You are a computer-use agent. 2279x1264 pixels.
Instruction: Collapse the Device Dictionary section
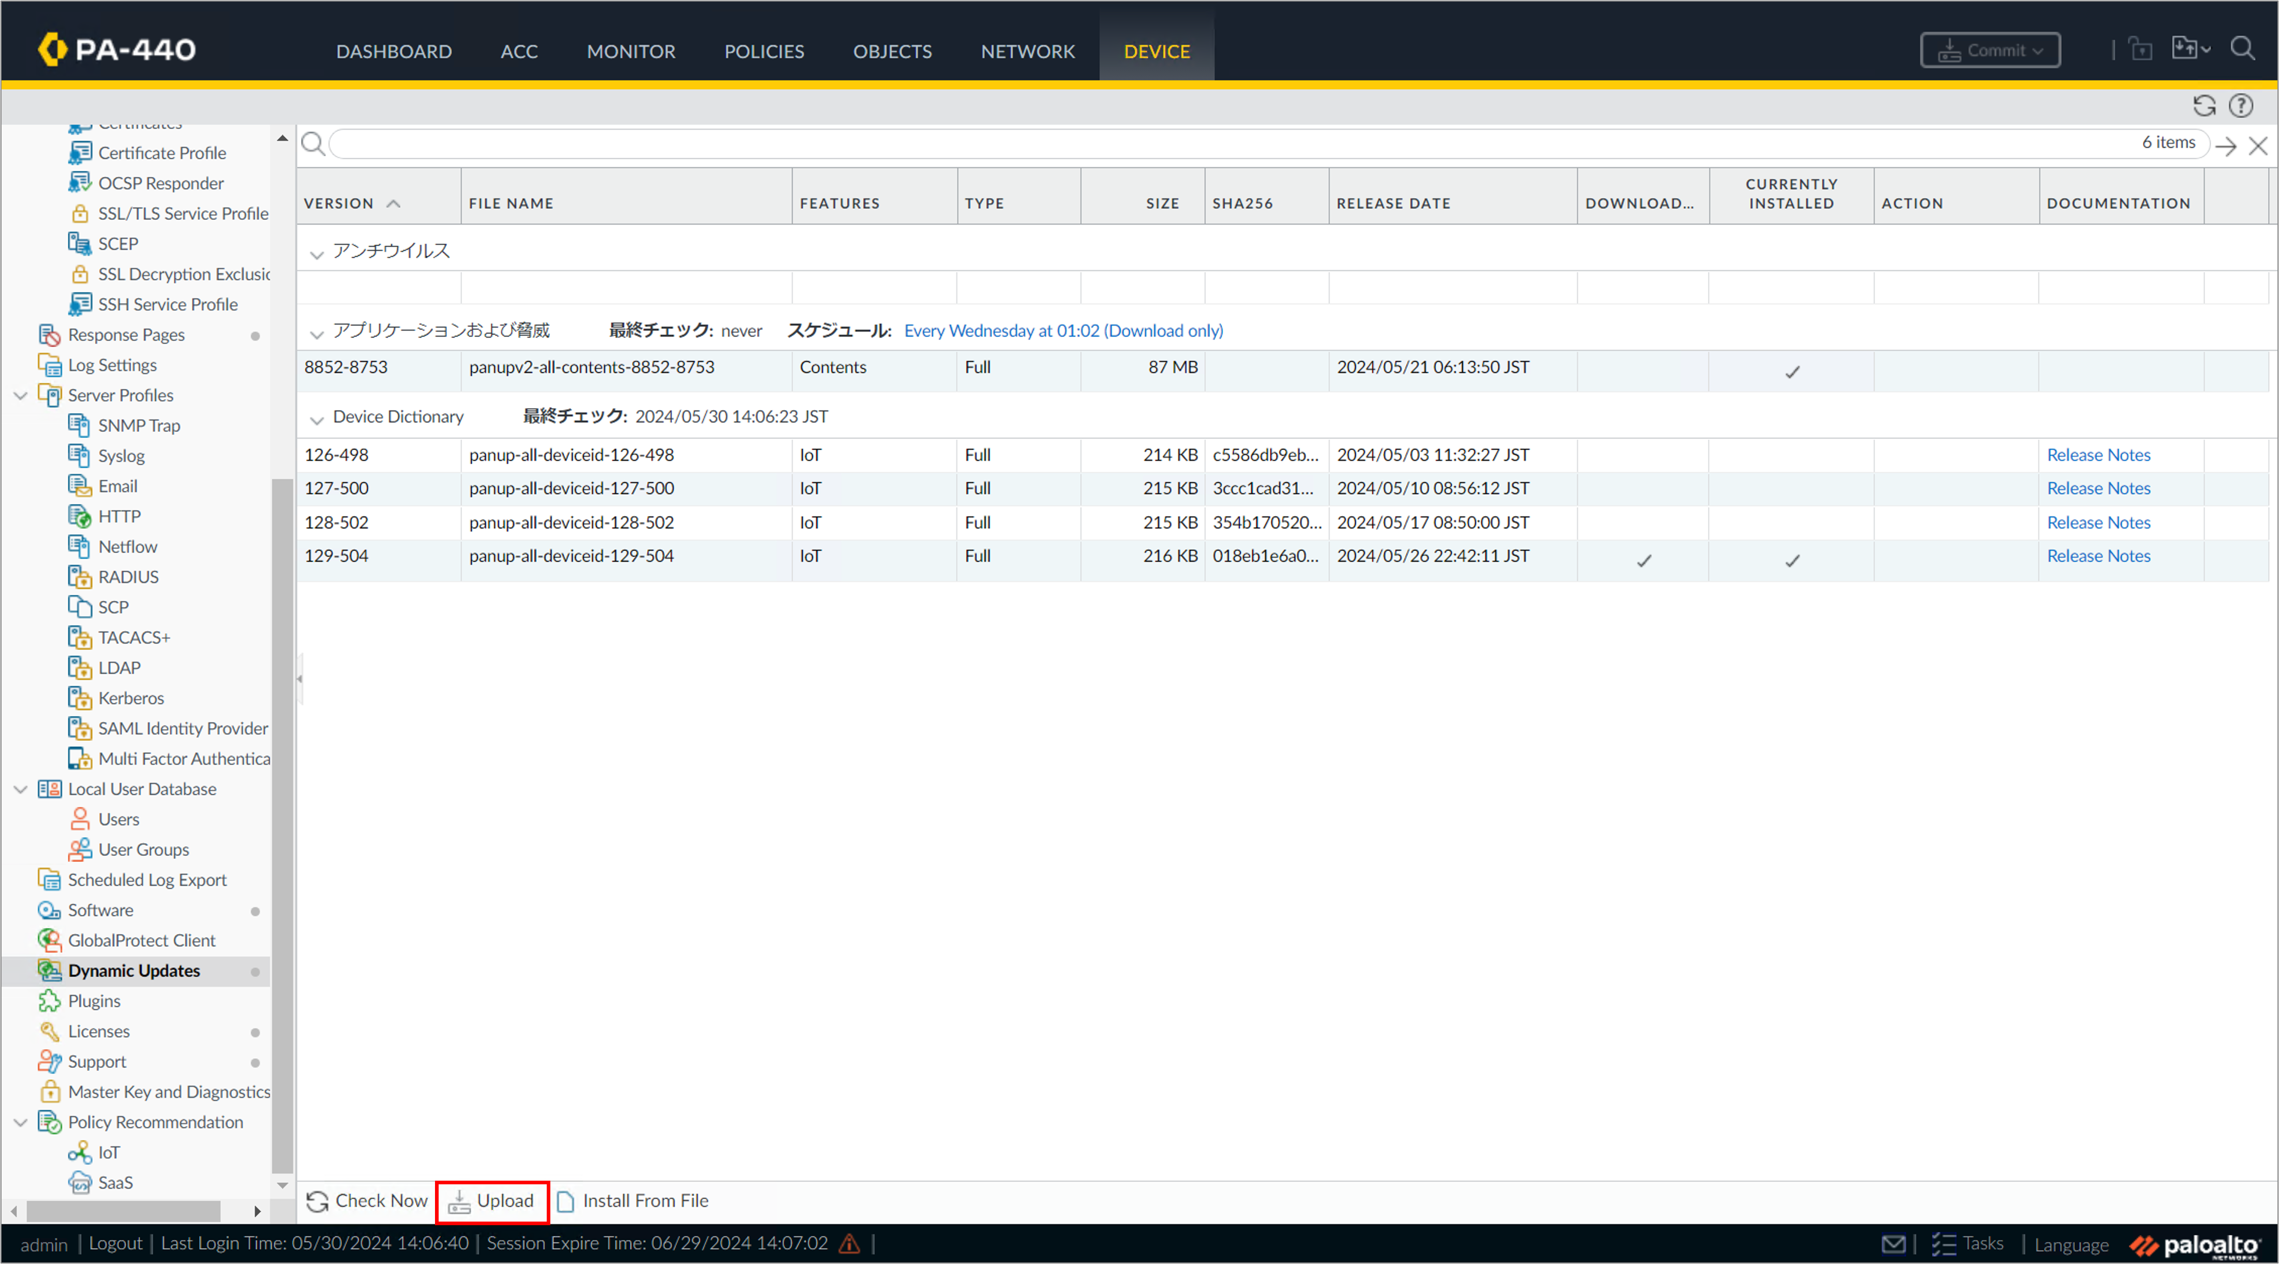click(x=317, y=419)
